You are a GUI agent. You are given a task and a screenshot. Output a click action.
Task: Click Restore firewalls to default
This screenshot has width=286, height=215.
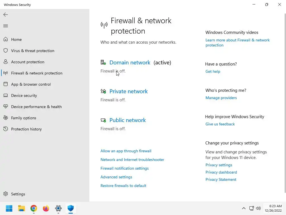123,186
